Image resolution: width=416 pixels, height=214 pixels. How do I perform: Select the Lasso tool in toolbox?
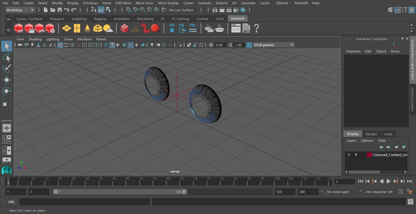(x=6, y=58)
